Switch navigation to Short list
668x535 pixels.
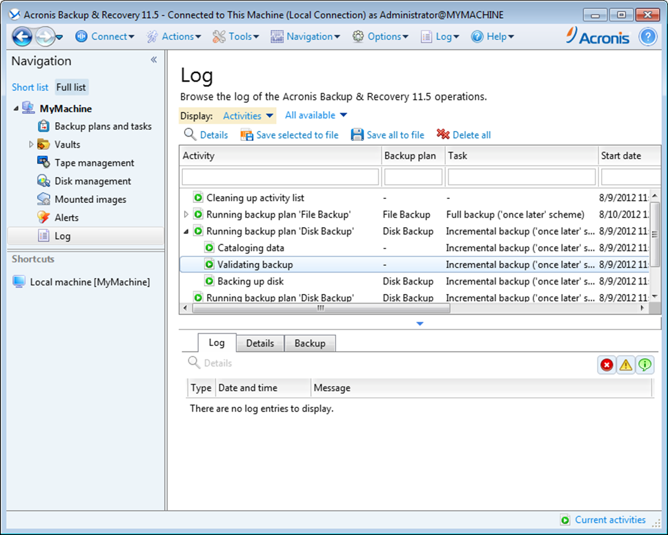pyautogui.click(x=30, y=88)
